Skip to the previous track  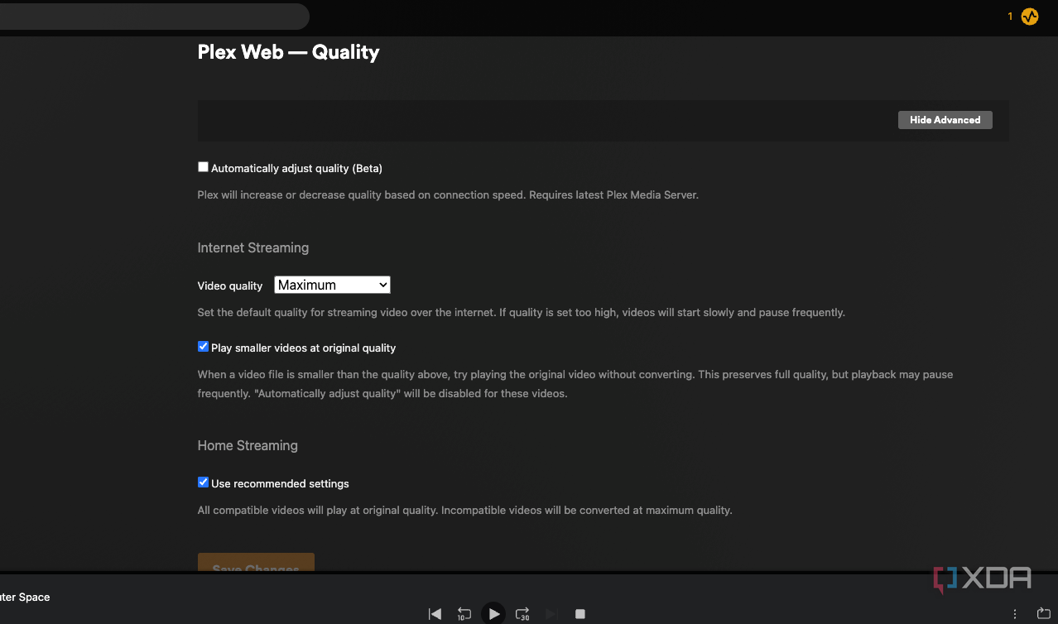[435, 614]
